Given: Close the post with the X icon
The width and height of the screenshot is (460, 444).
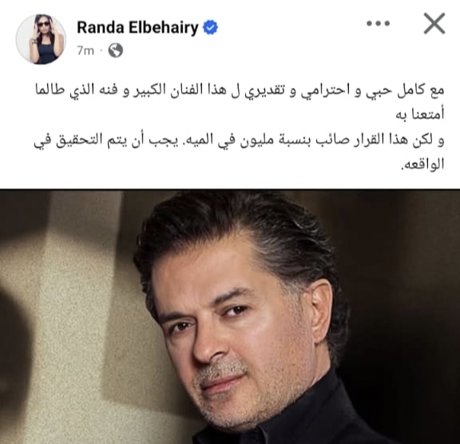Looking at the screenshot, I should tap(434, 23).
